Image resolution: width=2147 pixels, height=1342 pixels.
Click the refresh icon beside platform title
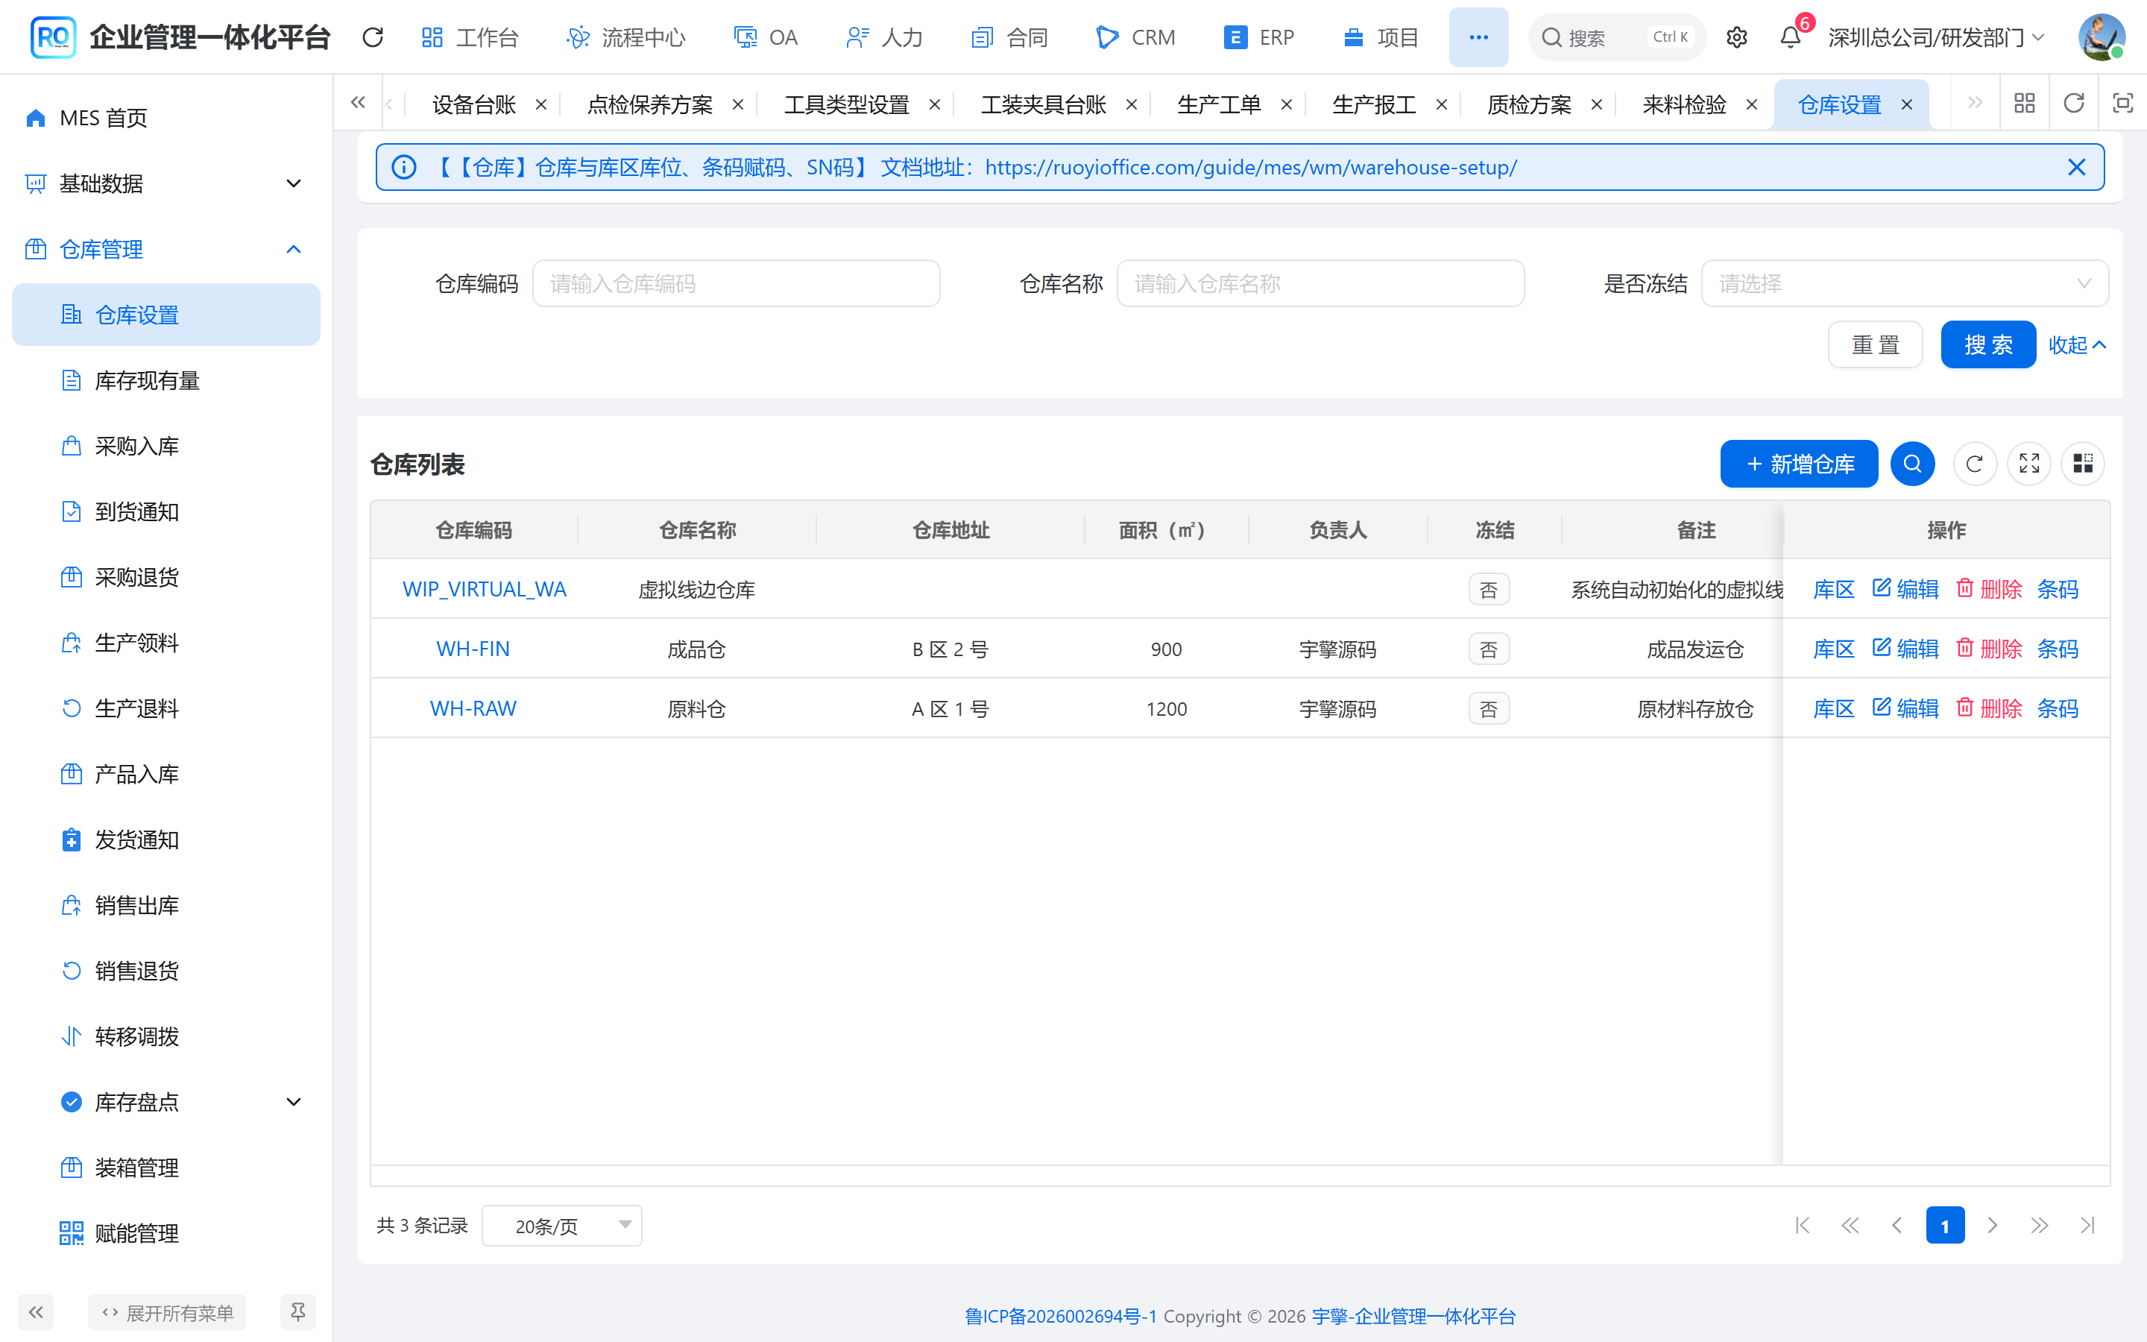[373, 37]
